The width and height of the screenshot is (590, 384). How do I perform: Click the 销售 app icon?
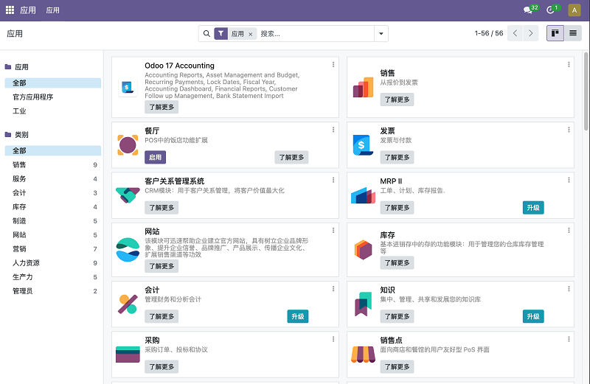tap(363, 87)
